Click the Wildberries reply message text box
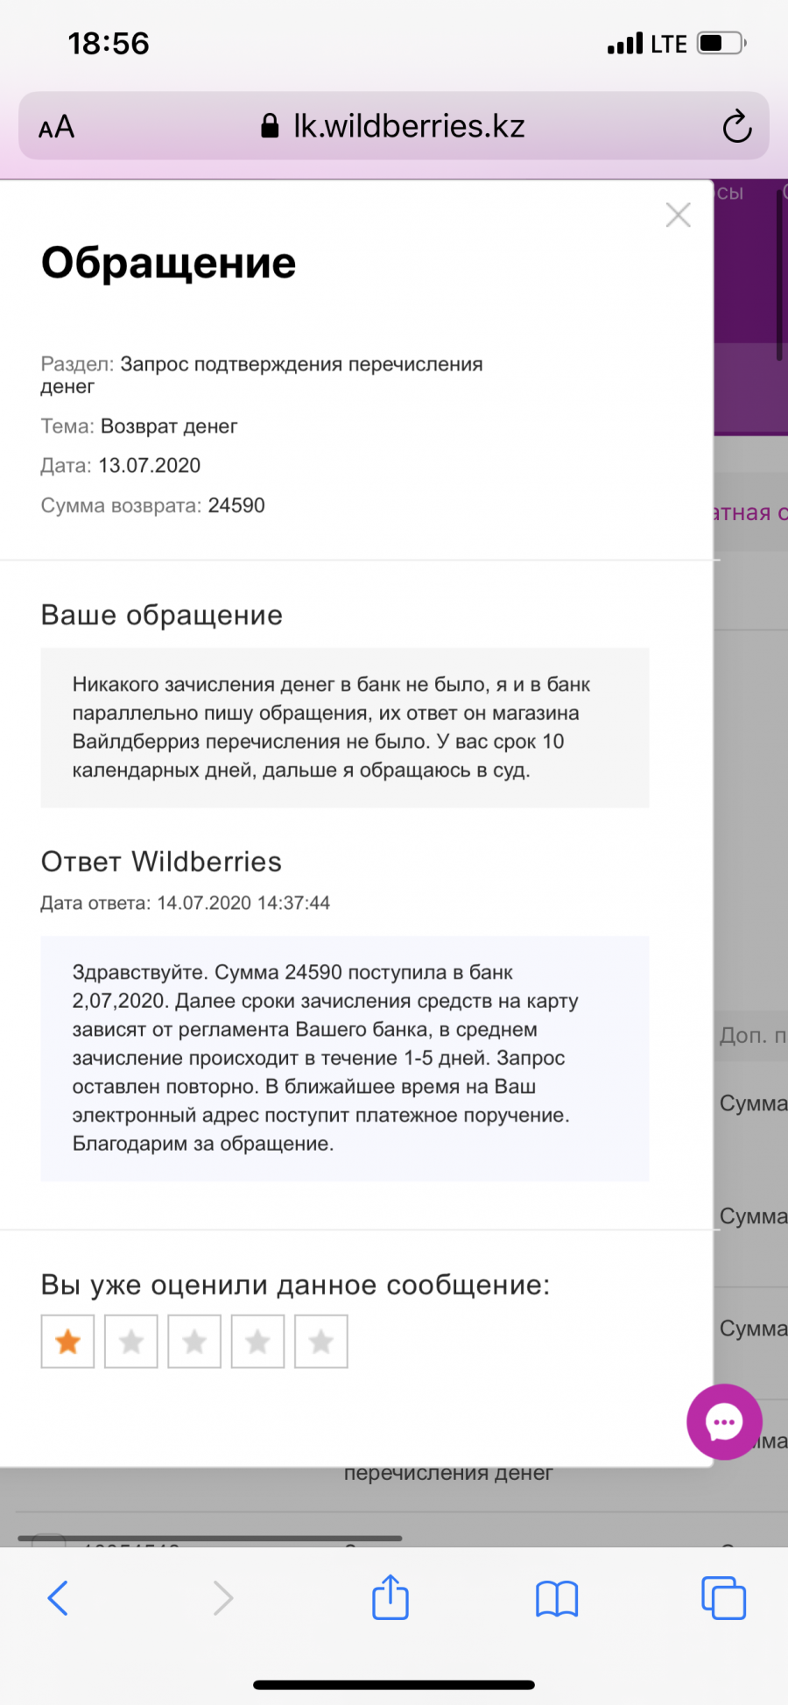This screenshot has width=788, height=1705. coord(345,1058)
